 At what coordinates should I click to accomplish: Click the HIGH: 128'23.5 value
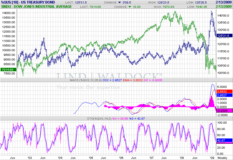(158, 3)
